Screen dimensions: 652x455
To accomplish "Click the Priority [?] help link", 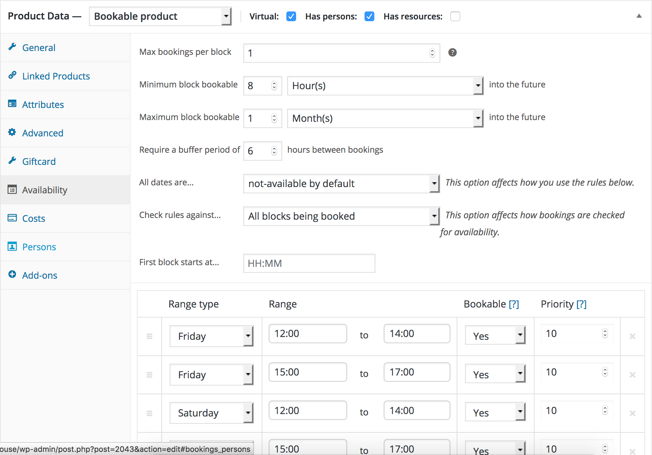I will click(x=581, y=304).
